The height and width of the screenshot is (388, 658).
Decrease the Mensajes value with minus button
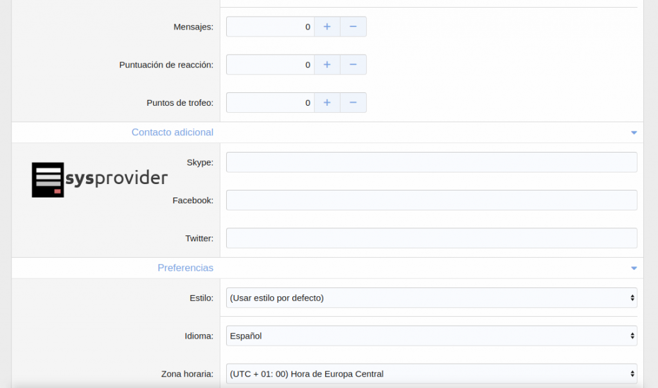[353, 27]
